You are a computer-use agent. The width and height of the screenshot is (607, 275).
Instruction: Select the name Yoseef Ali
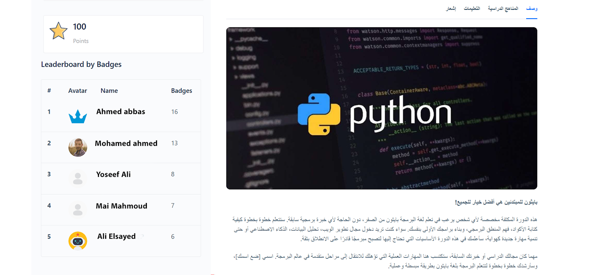click(x=113, y=175)
